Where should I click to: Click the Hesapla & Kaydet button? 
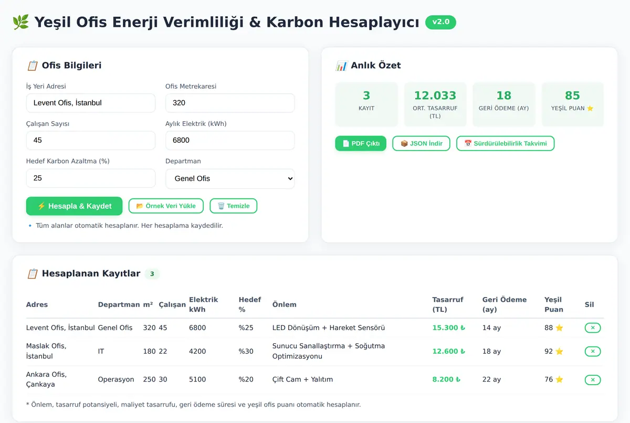[x=74, y=206]
